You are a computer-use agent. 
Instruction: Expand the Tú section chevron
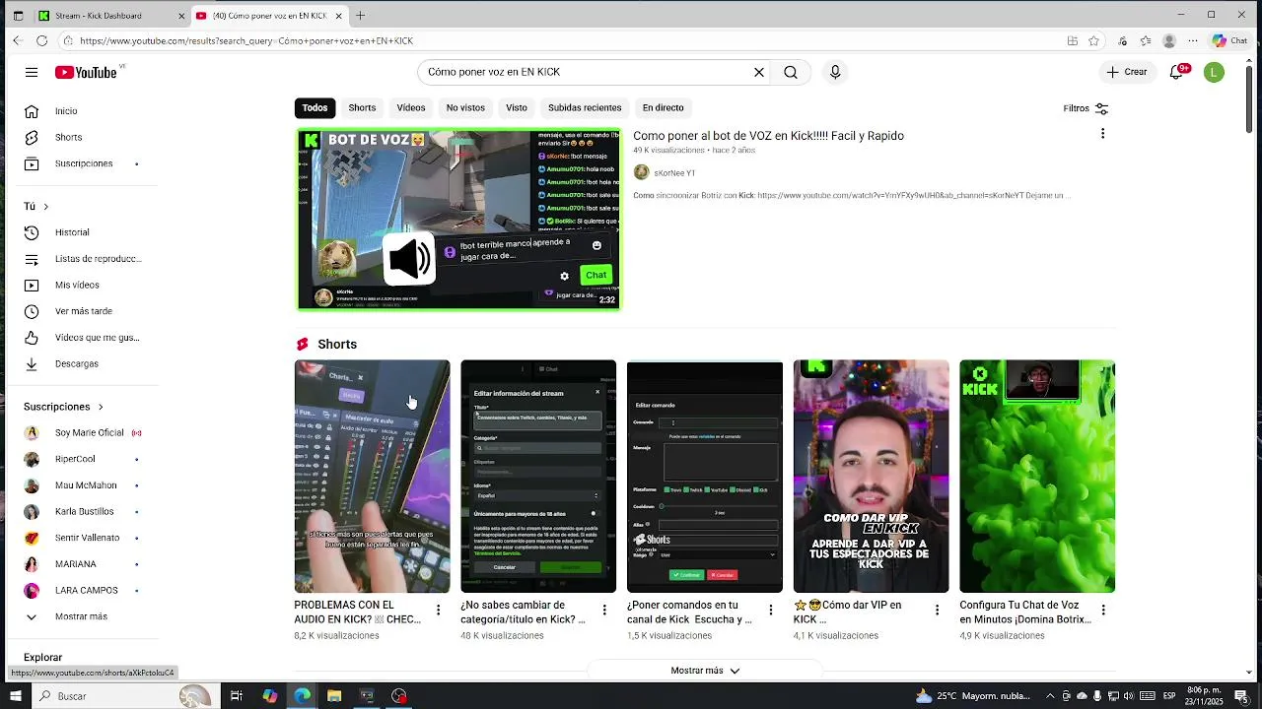point(45,206)
